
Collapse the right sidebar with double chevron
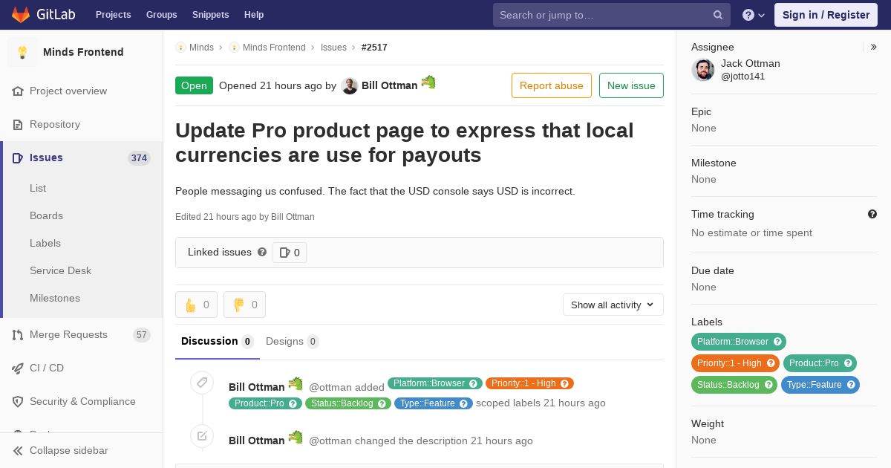tap(873, 47)
